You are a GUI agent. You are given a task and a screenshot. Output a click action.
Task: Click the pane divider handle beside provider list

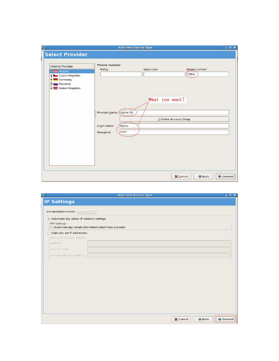96,114
